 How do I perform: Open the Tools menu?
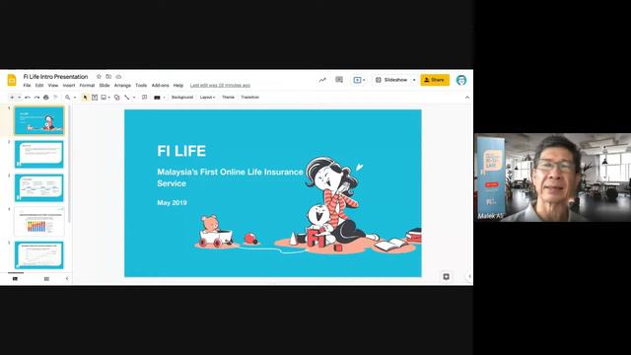tap(141, 86)
